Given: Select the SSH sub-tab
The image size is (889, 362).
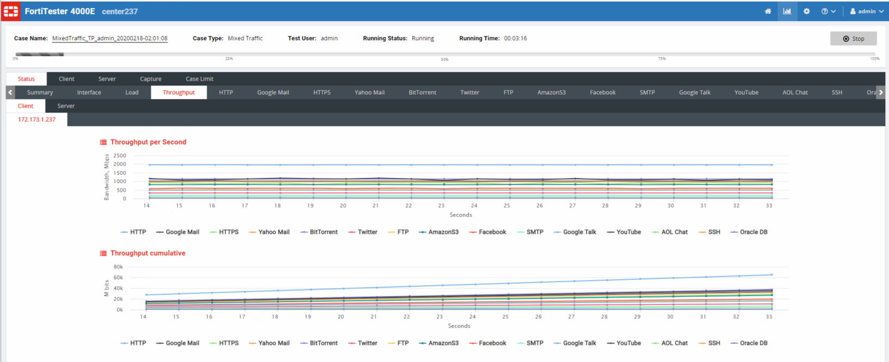Looking at the screenshot, I should pos(837,93).
